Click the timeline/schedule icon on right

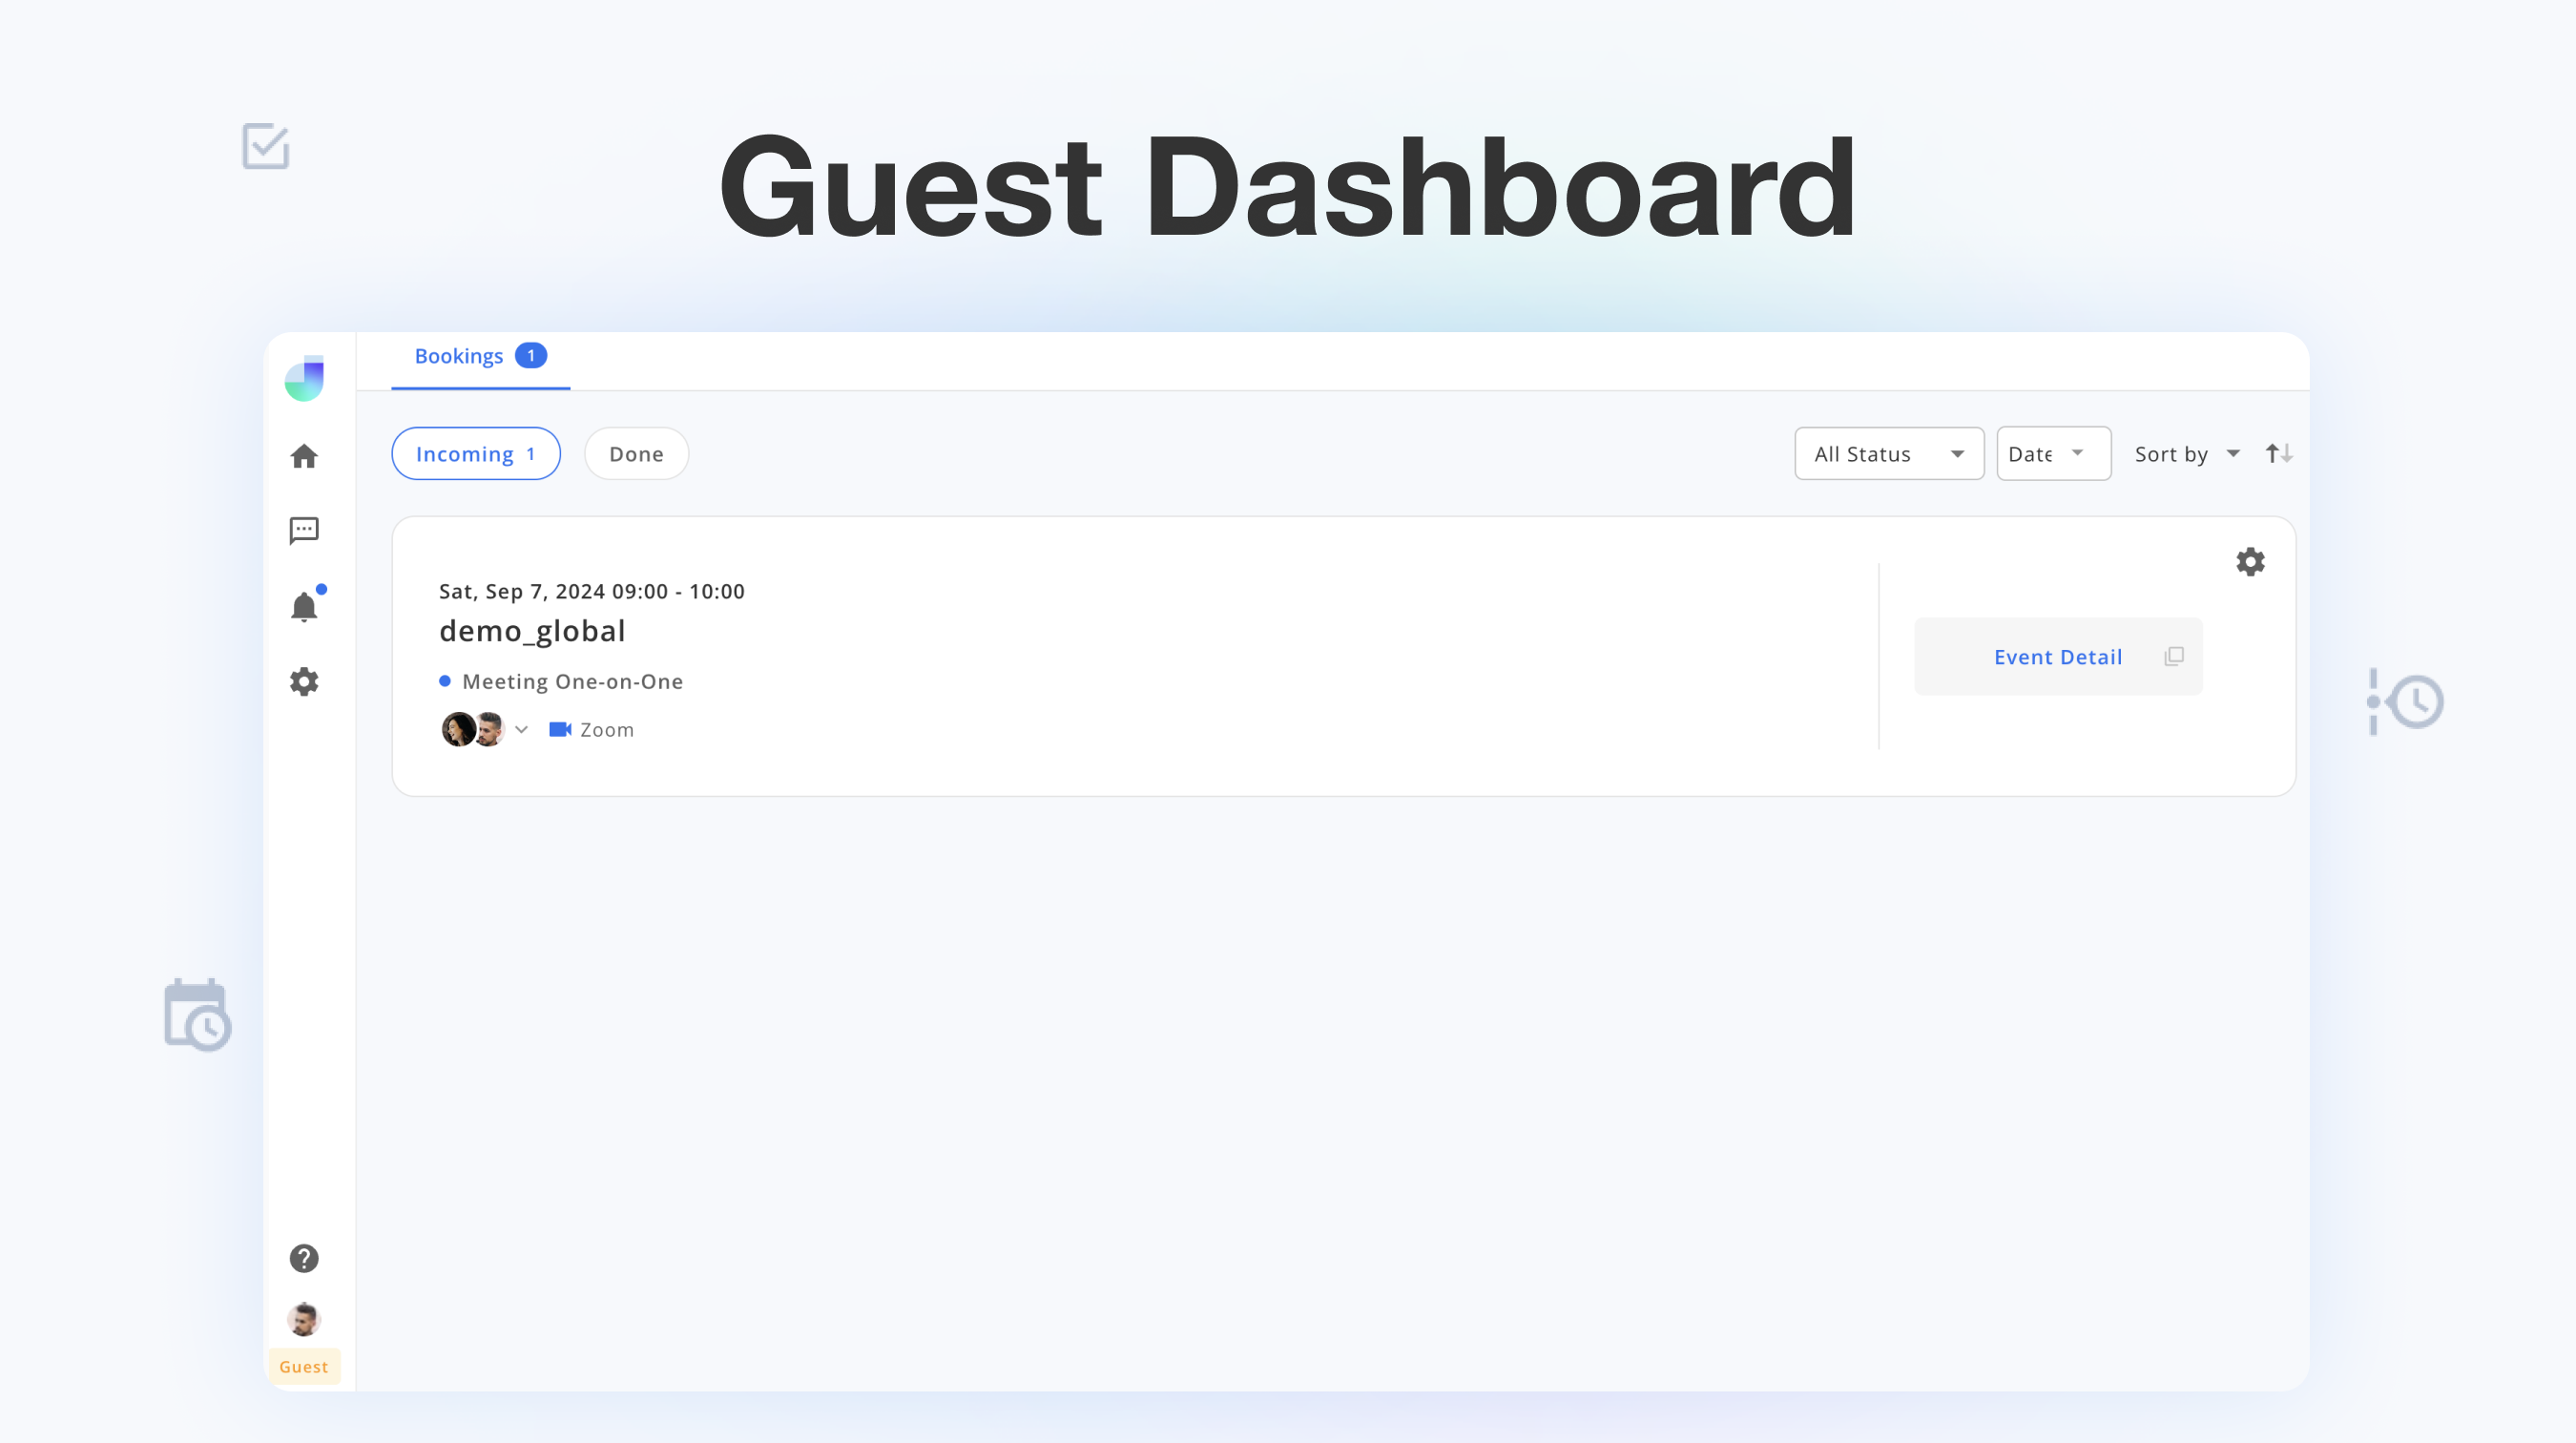[x=2402, y=701]
